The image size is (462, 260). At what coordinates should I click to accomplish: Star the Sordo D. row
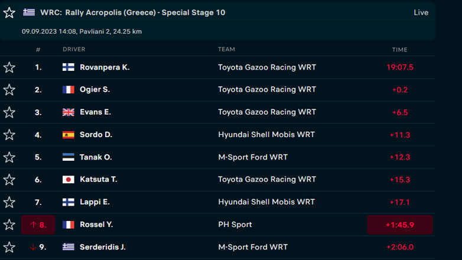[9, 135]
